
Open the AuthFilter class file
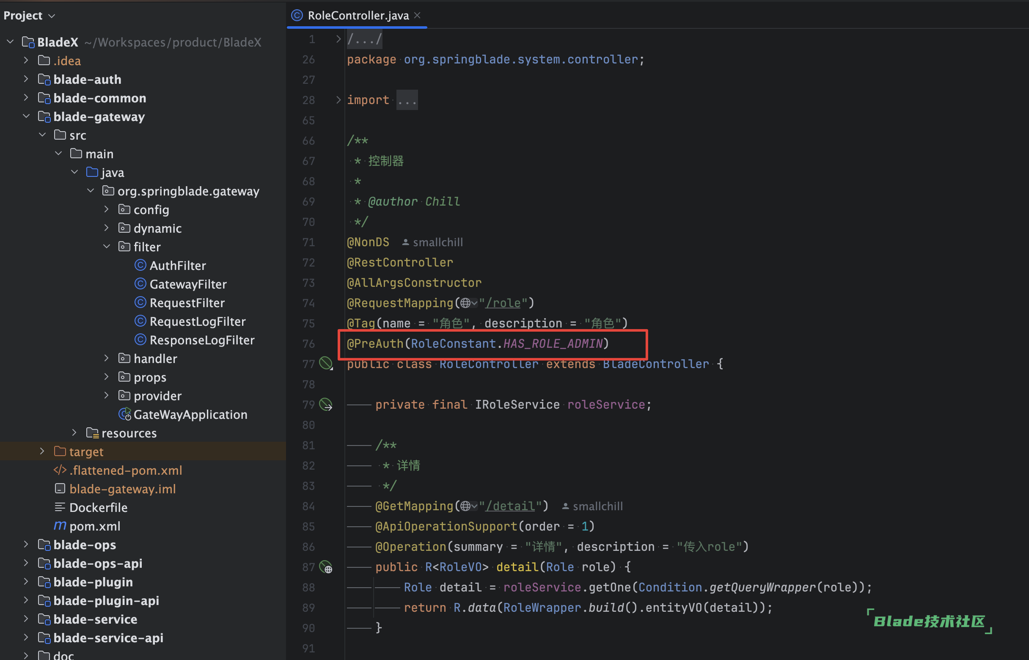(x=177, y=266)
